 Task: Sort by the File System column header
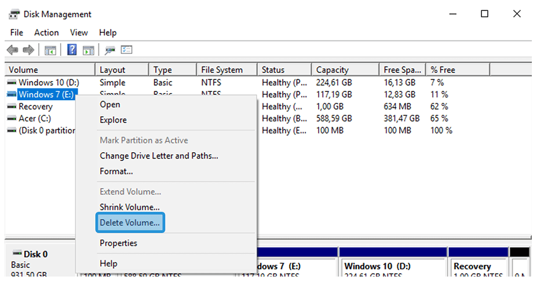click(x=227, y=69)
